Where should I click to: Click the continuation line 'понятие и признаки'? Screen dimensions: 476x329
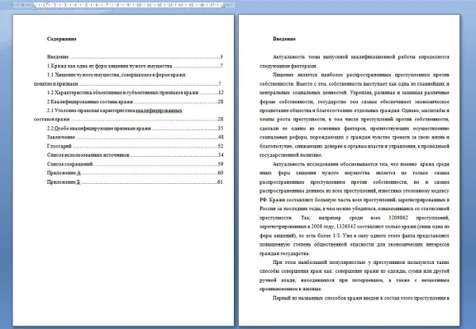(127, 83)
